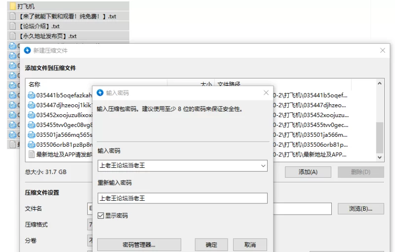
Task: Select GIF icon of 035441b5oqefazkah file
Action: pyautogui.click(x=32, y=95)
